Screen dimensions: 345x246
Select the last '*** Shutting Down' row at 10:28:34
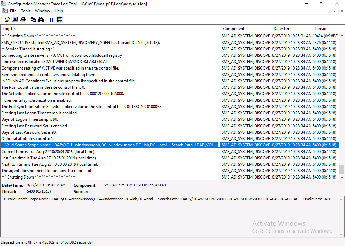(170, 177)
